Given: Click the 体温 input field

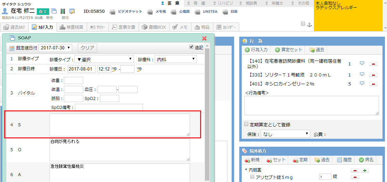Looking at the screenshot, I should [x=74, y=89].
